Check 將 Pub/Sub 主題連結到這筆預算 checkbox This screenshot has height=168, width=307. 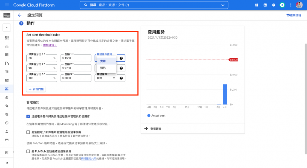[x=28, y=151]
